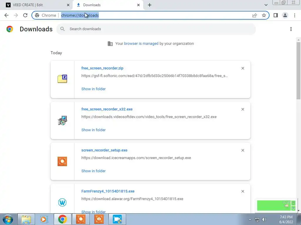This screenshot has height=225, width=301.
Task: Bookmark this page with the star icon
Action: click(x=264, y=15)
